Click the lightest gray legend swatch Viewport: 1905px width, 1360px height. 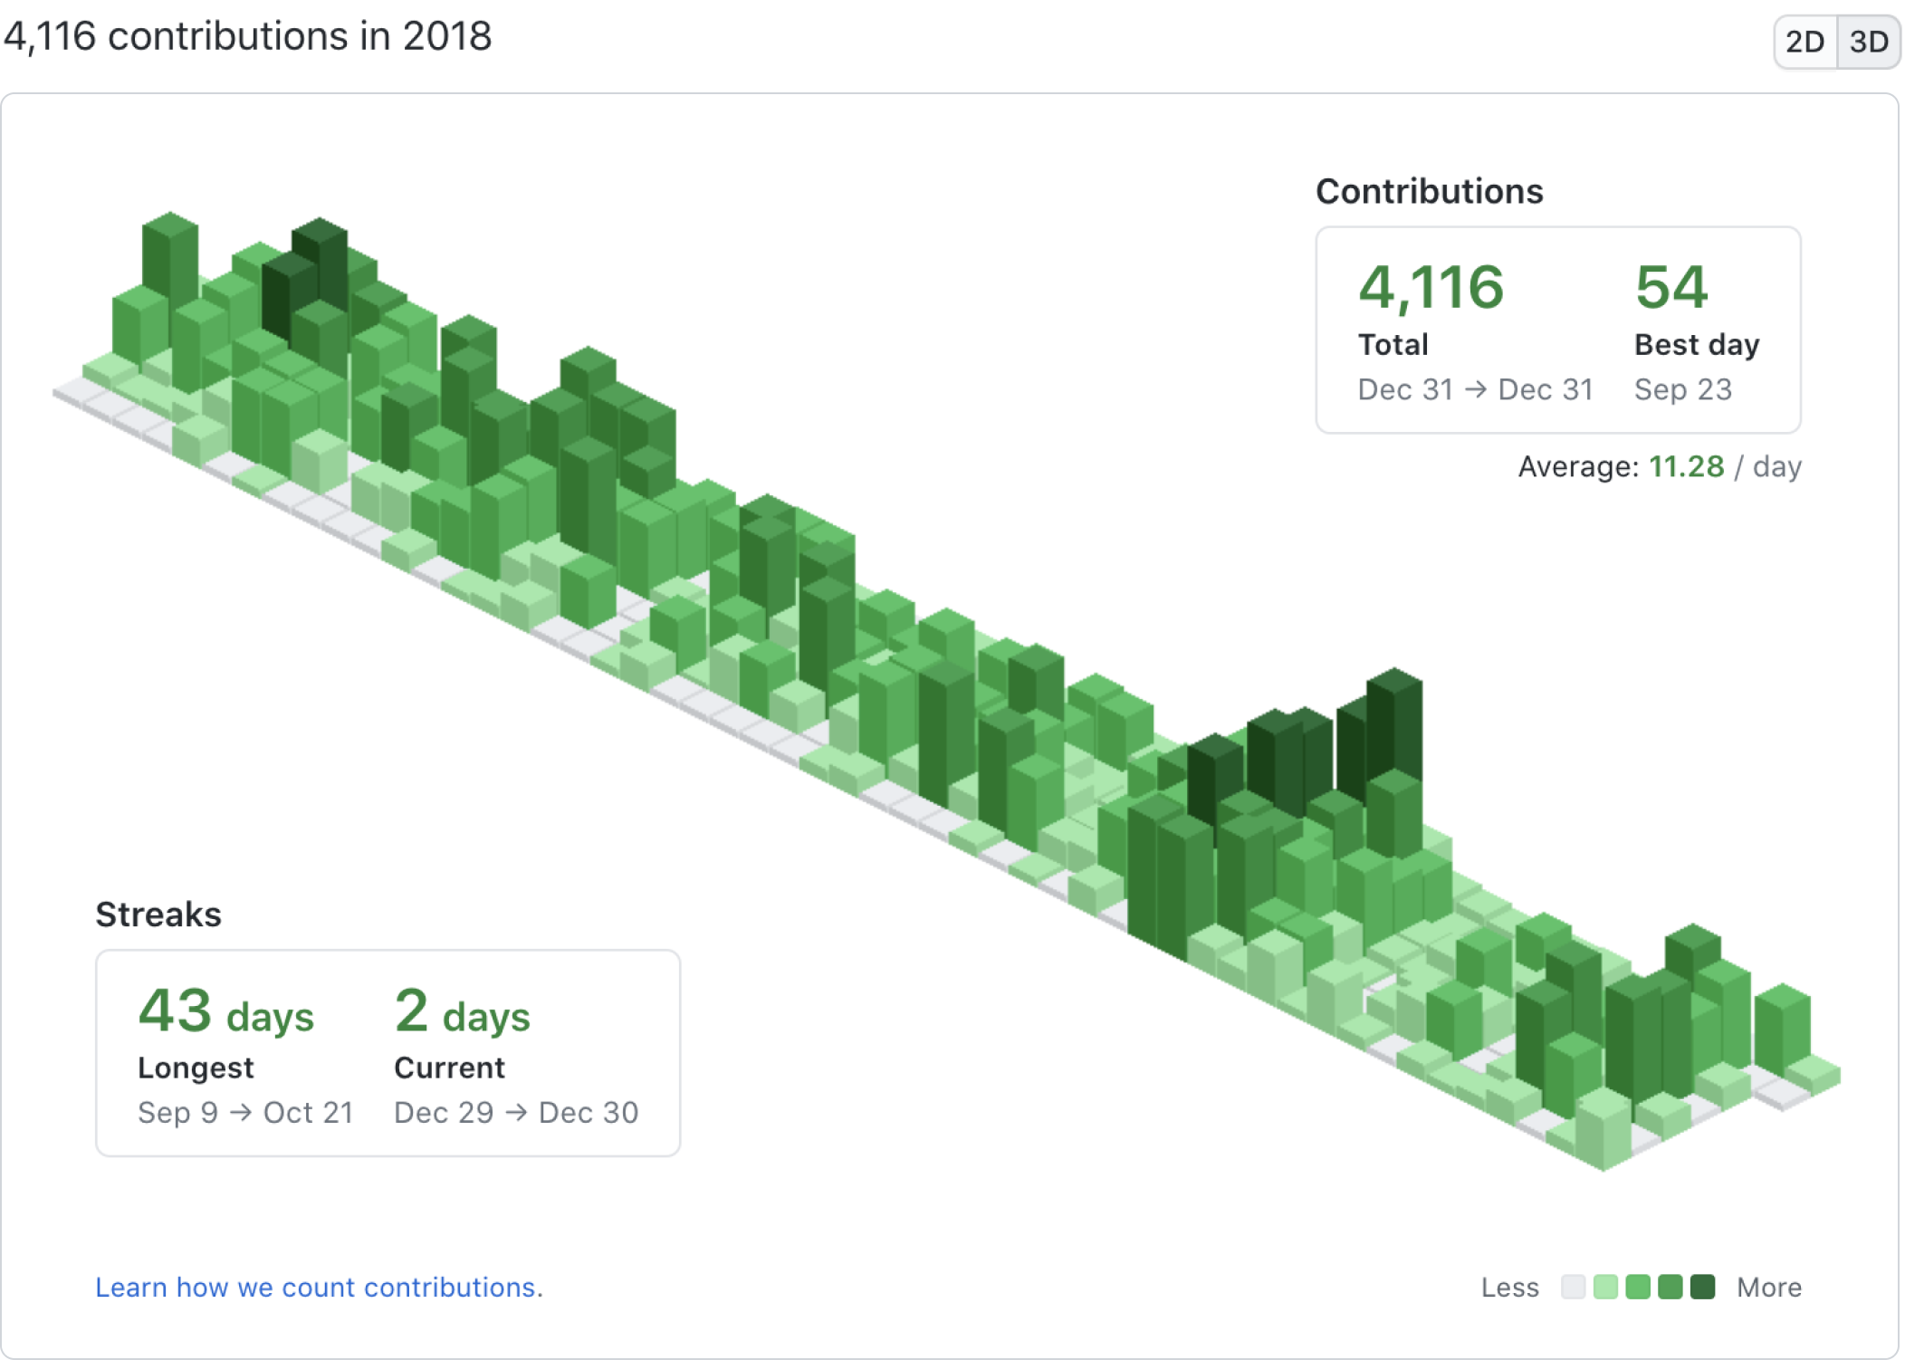click(x=1573, y=1287)
